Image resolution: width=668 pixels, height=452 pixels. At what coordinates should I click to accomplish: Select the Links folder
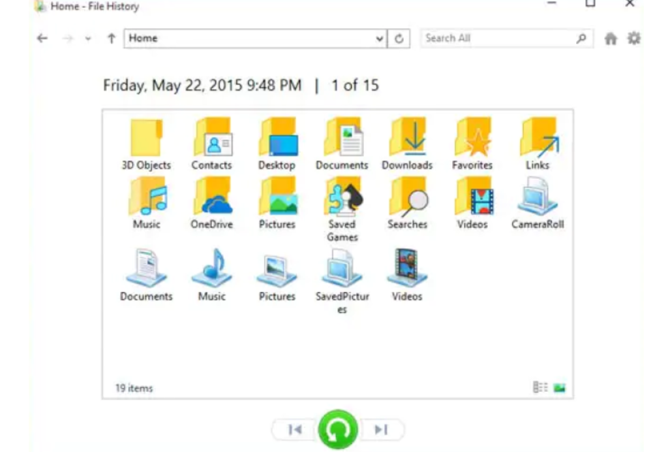tap(538, 144)
